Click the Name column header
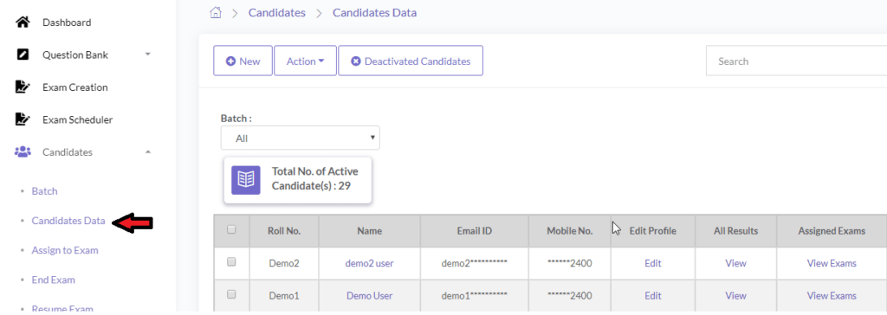Image resolution: width=887 pixels, height=315 pixels. [369, 231]
